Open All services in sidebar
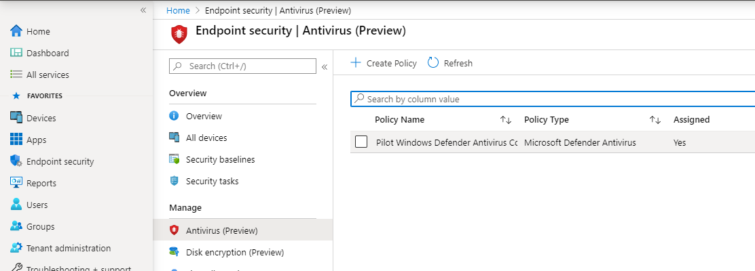This screenshot has height=271, width=755. [47, 75]
